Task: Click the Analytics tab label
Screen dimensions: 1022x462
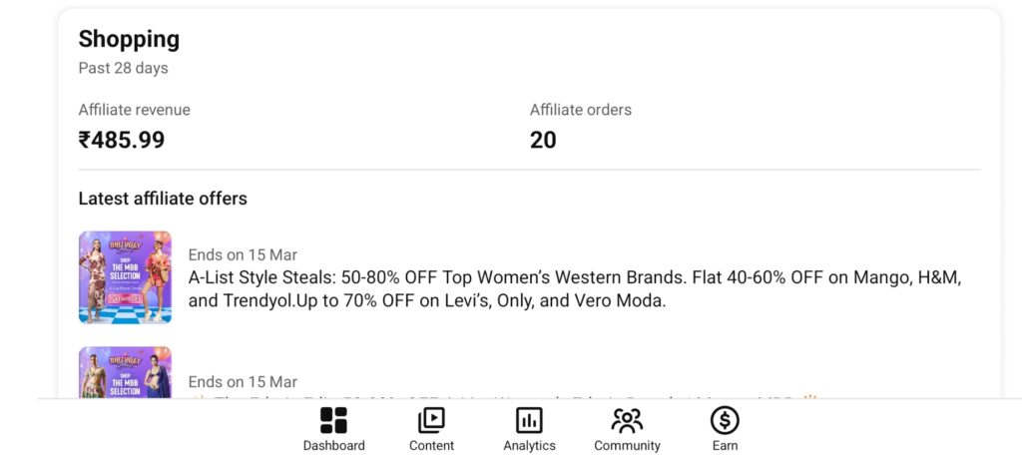Action: (x=529, y=446)
